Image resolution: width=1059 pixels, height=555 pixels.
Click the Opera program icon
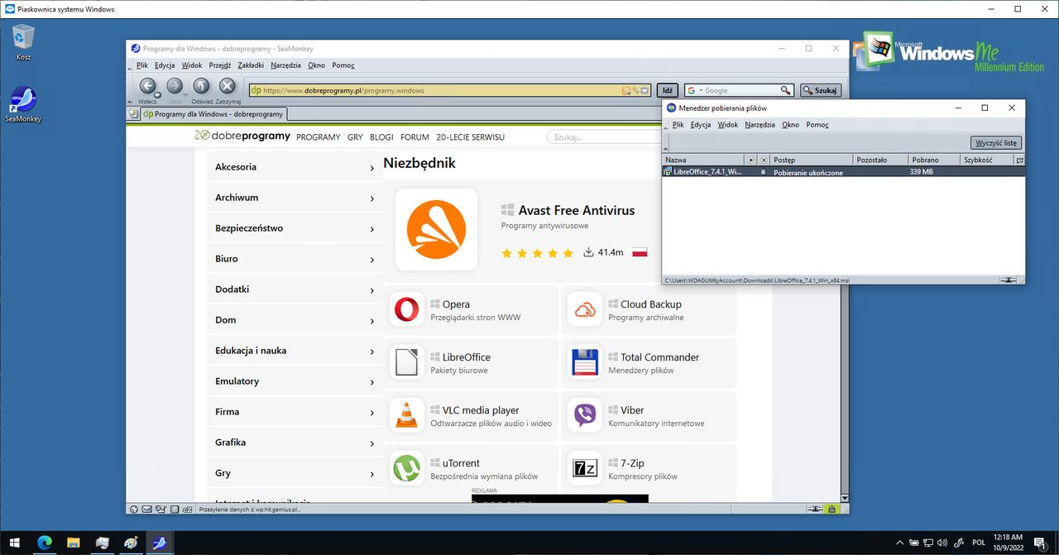406,310
